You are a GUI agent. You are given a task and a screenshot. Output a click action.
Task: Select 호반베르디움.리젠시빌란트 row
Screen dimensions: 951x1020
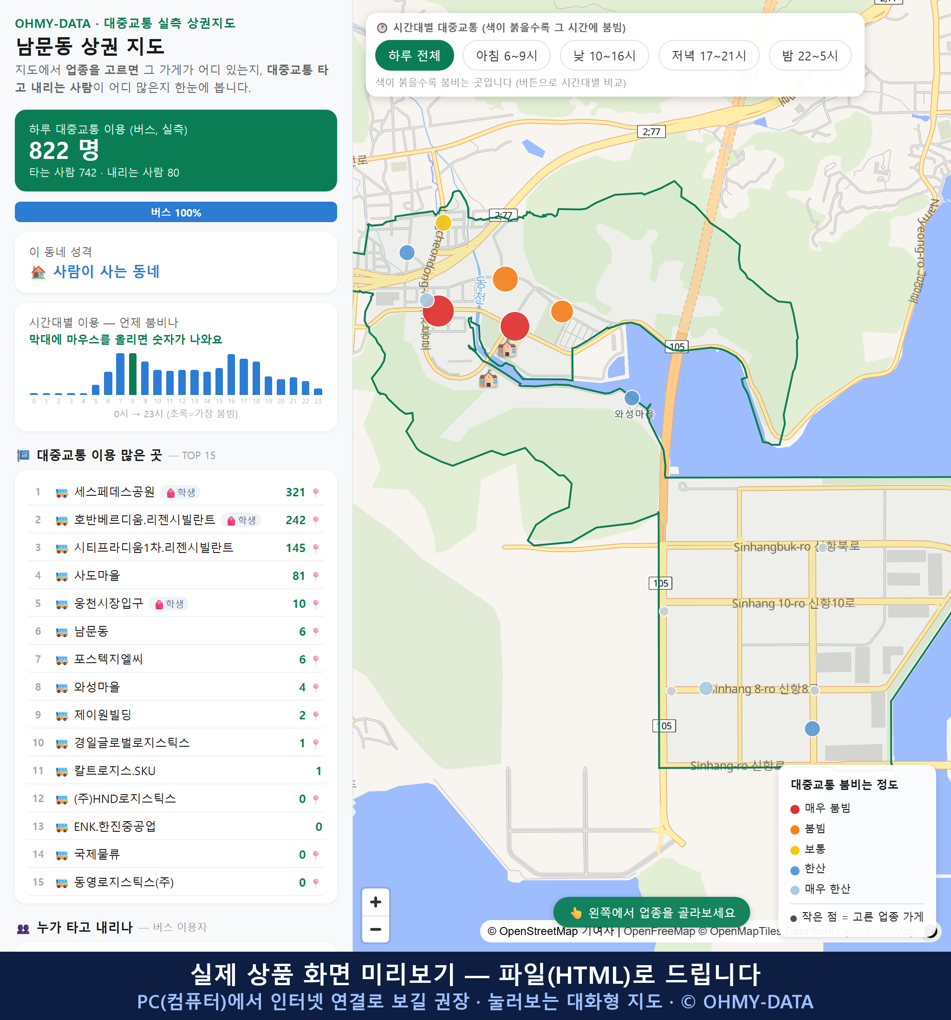(176, 520)
